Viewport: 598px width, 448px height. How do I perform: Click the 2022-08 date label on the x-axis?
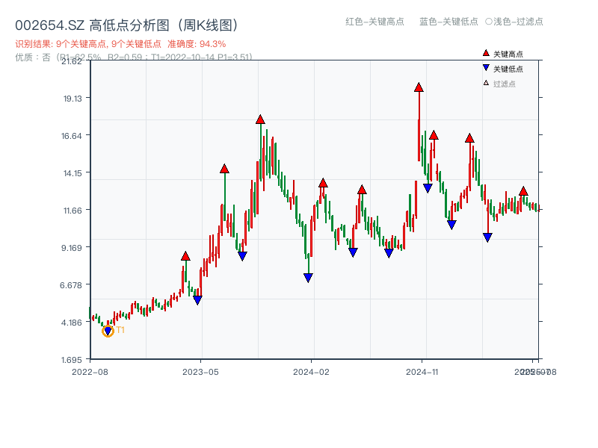pyautogui.click(x=90, y=371)
